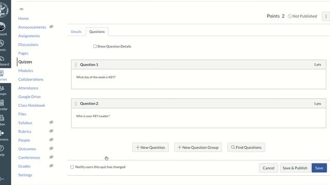This screenshot has height=185, width=330.
Task: Add a New Question Group
Action: click(198, 147)
